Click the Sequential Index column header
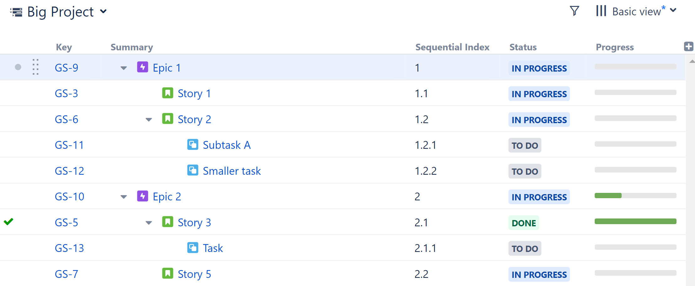 pos(452,47)
